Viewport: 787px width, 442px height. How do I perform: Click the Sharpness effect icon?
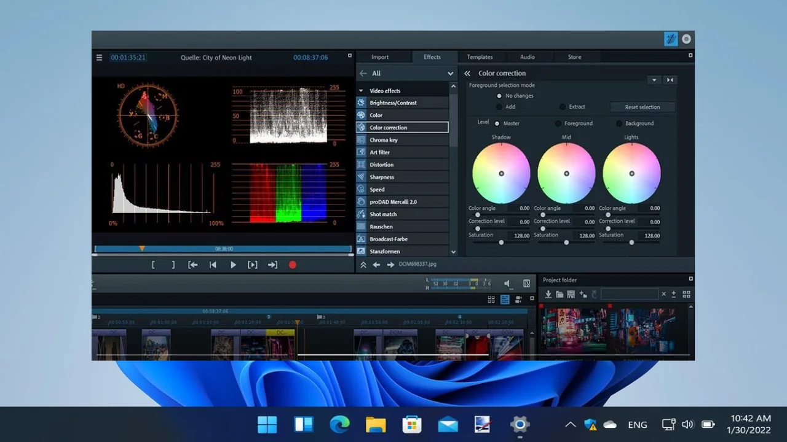362,177
